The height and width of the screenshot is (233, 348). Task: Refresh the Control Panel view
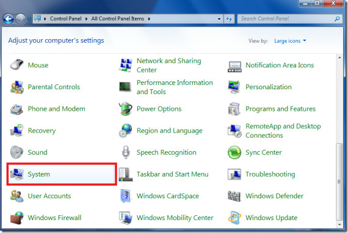pyautogui.click(x=229, y=19)
